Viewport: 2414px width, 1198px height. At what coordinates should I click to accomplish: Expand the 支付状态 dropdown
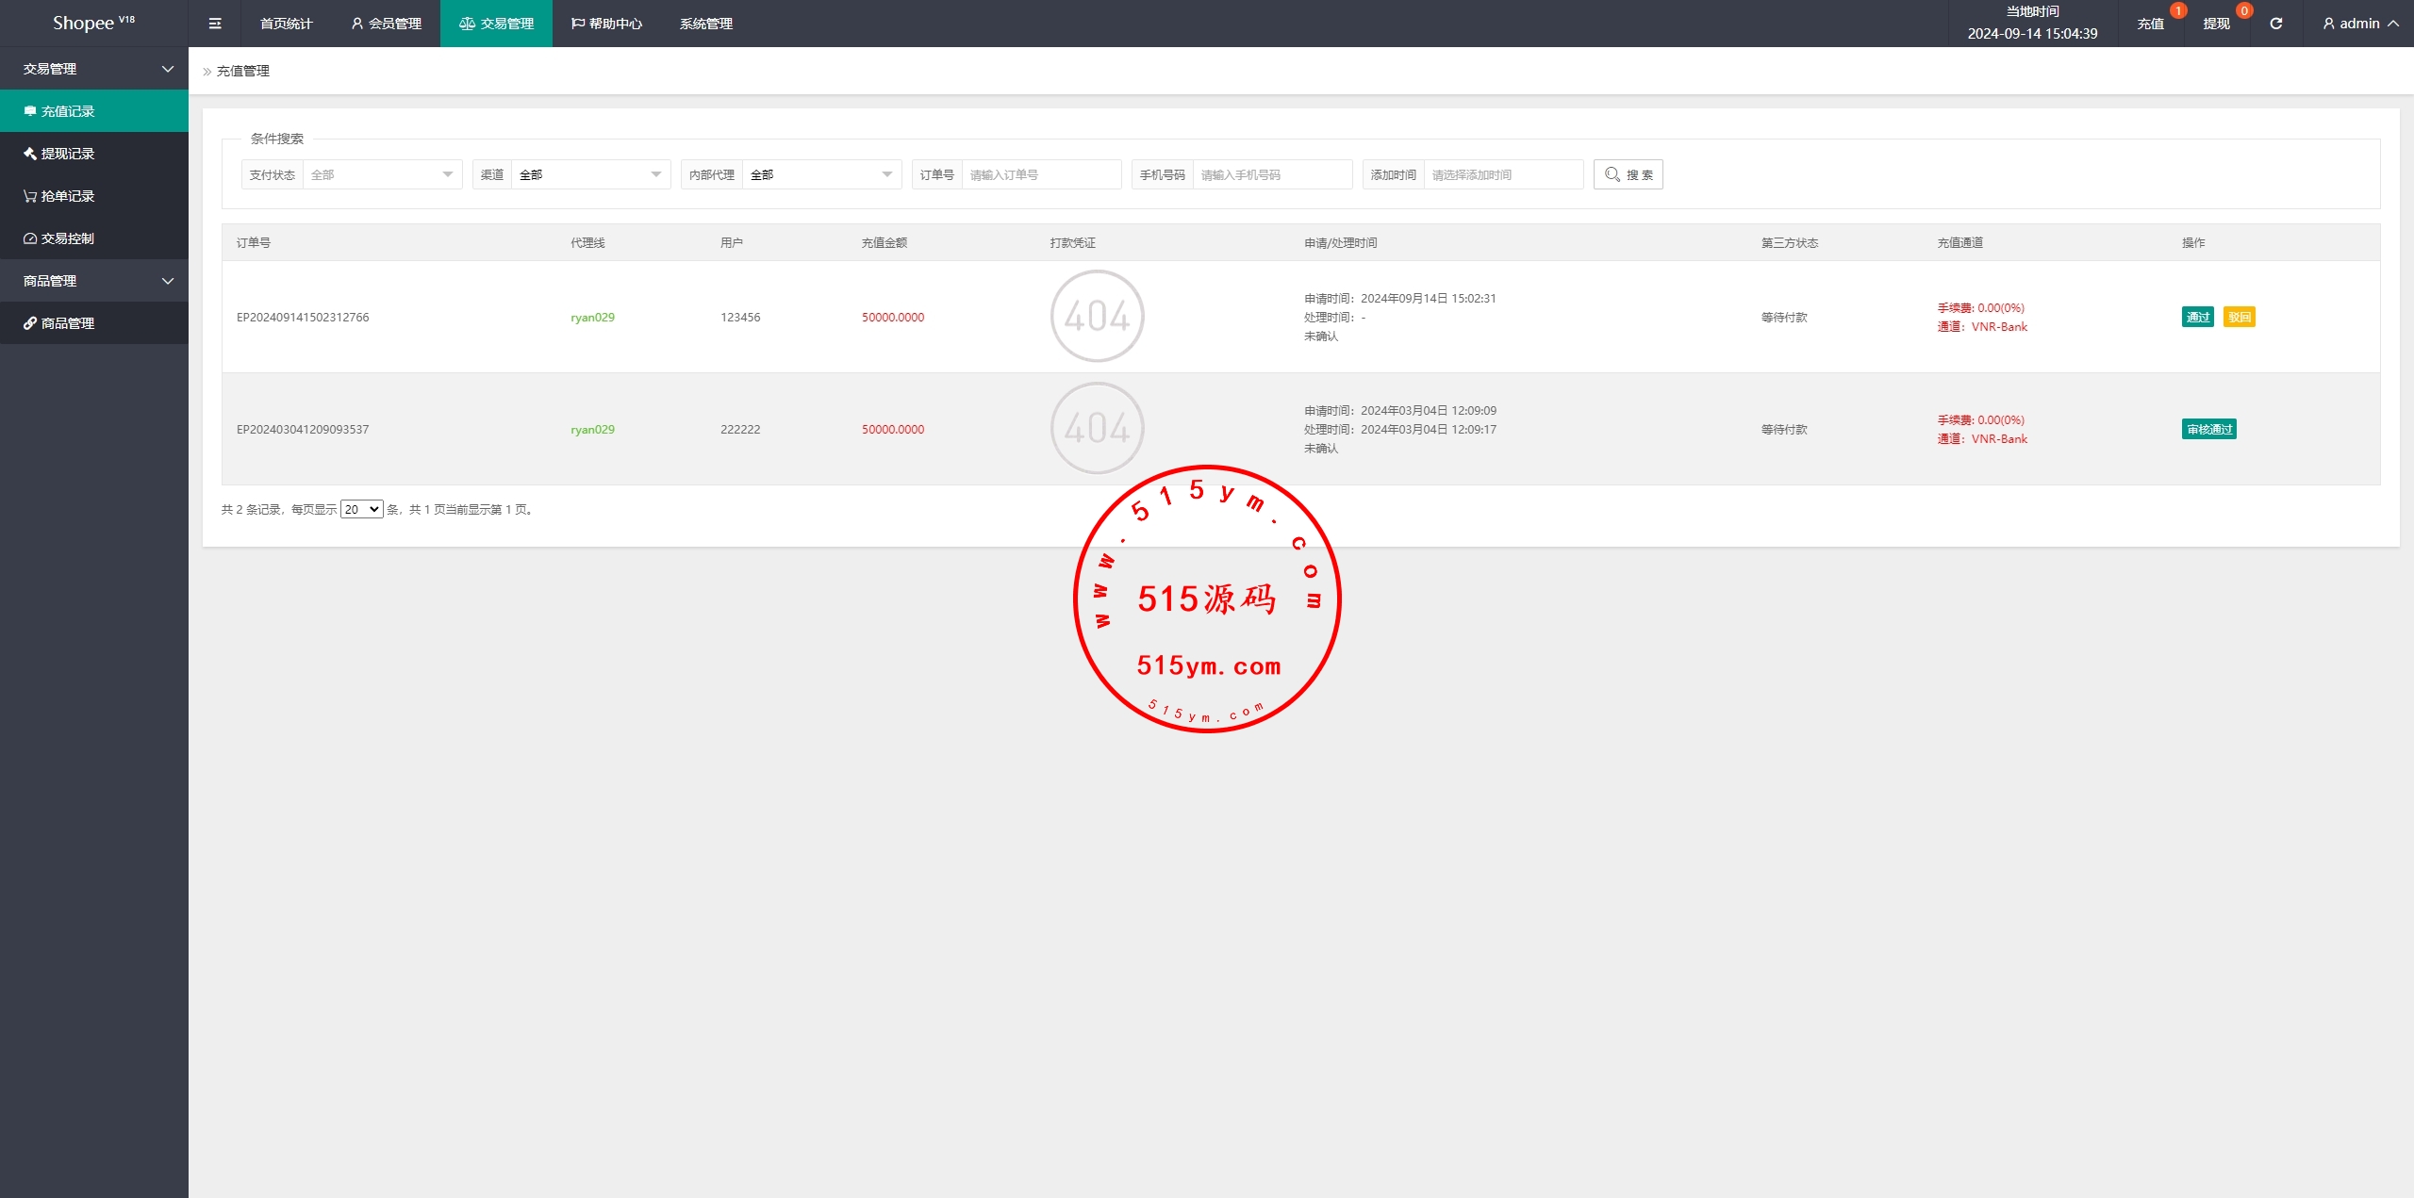382,174
